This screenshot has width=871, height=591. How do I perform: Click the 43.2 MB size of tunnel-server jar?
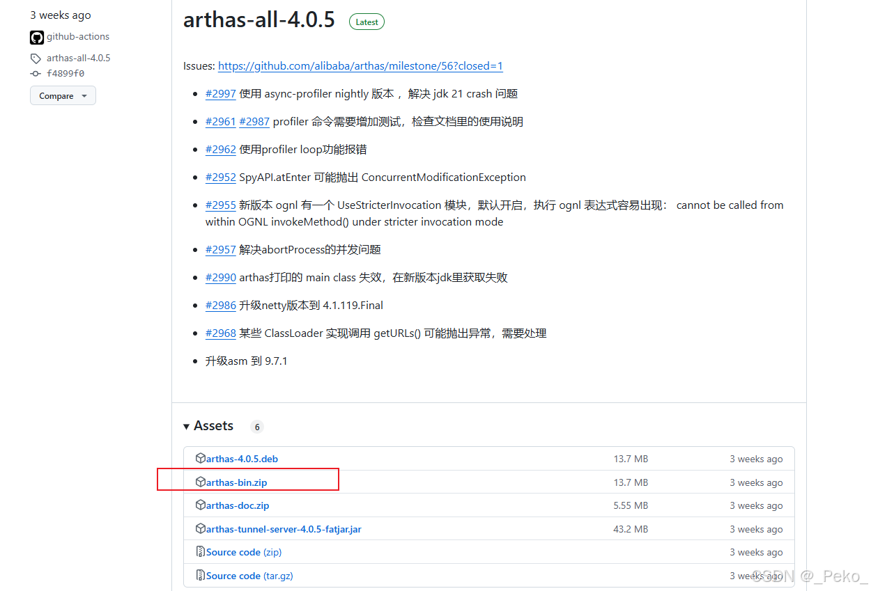coord(631,529)
